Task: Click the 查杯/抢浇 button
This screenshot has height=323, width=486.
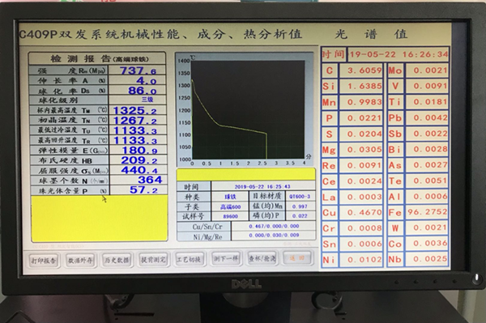Action: (x=262, y=257)
